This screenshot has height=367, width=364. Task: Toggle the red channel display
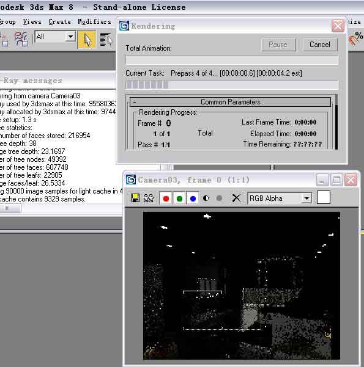pyautogui.click(x=166, y=198)
